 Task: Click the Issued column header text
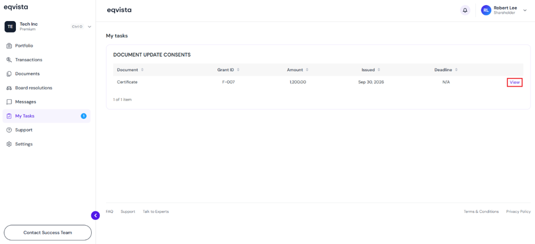click(x=368, y=70)
